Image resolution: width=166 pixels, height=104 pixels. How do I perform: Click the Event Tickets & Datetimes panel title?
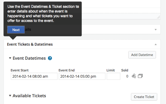[x=30, y=44]
